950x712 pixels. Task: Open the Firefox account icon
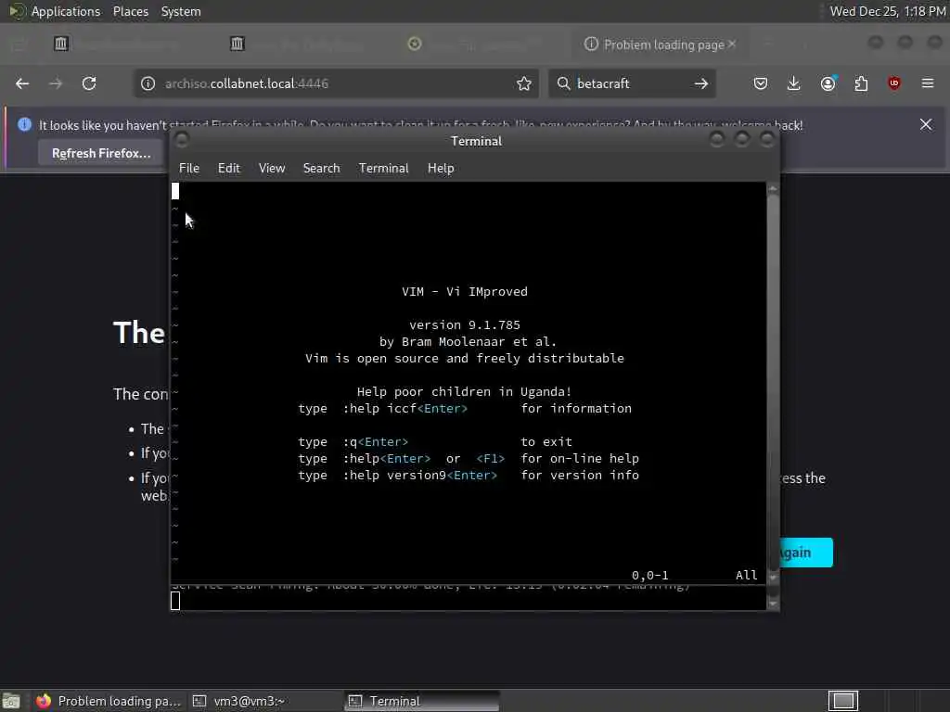[x=828, y=83]
